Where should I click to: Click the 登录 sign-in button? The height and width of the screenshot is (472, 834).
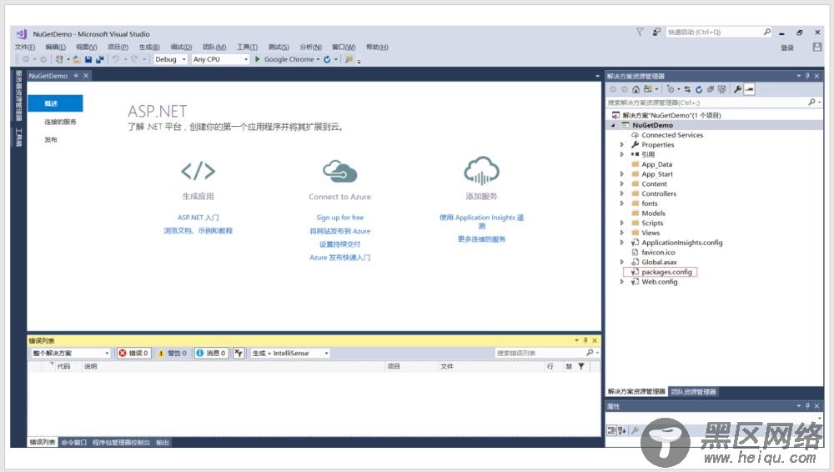[787, 48]
